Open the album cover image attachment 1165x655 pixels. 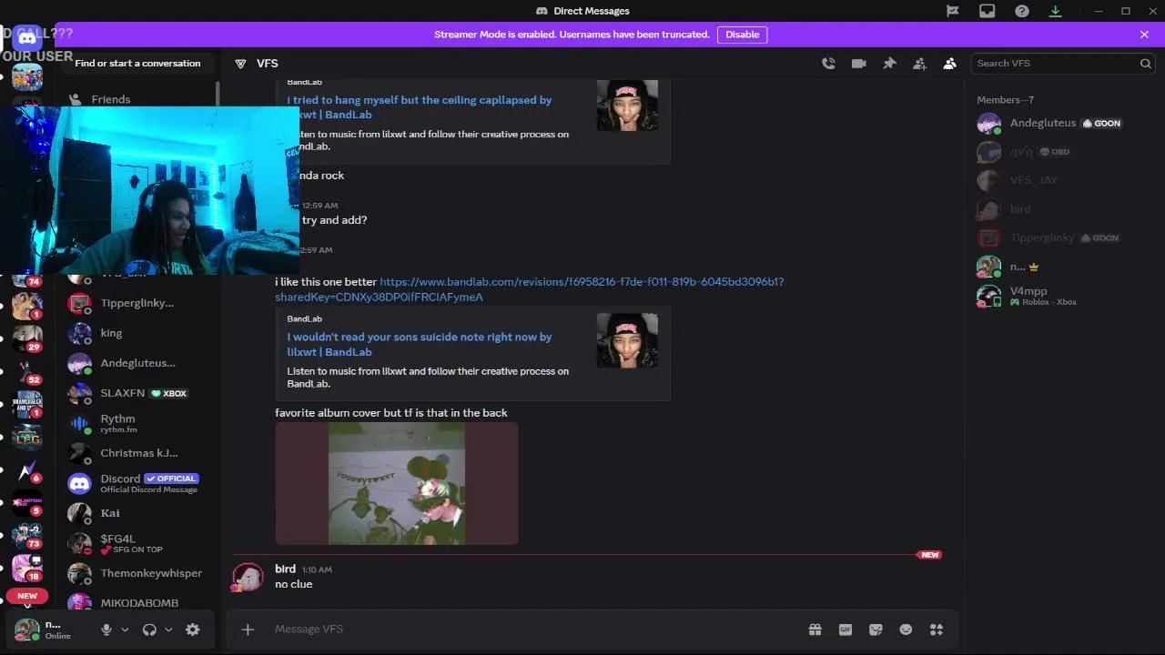click(397, 483)
